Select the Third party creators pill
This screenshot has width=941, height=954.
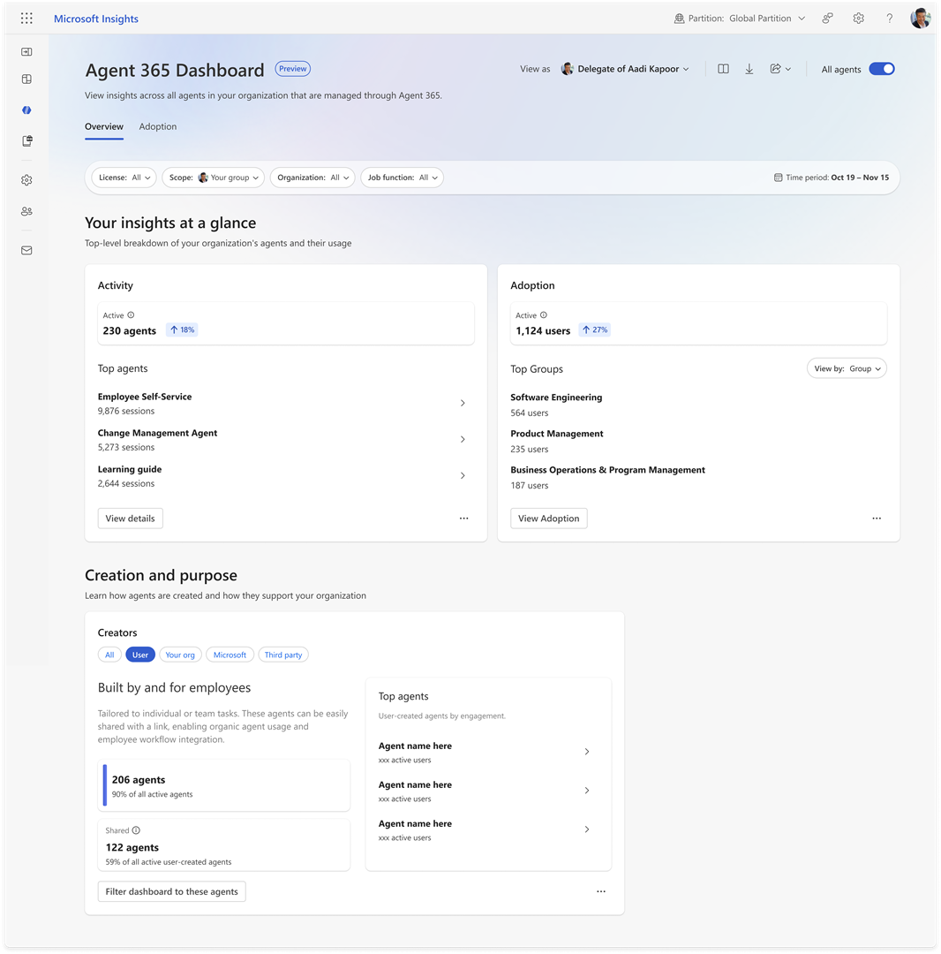(283, 655)
